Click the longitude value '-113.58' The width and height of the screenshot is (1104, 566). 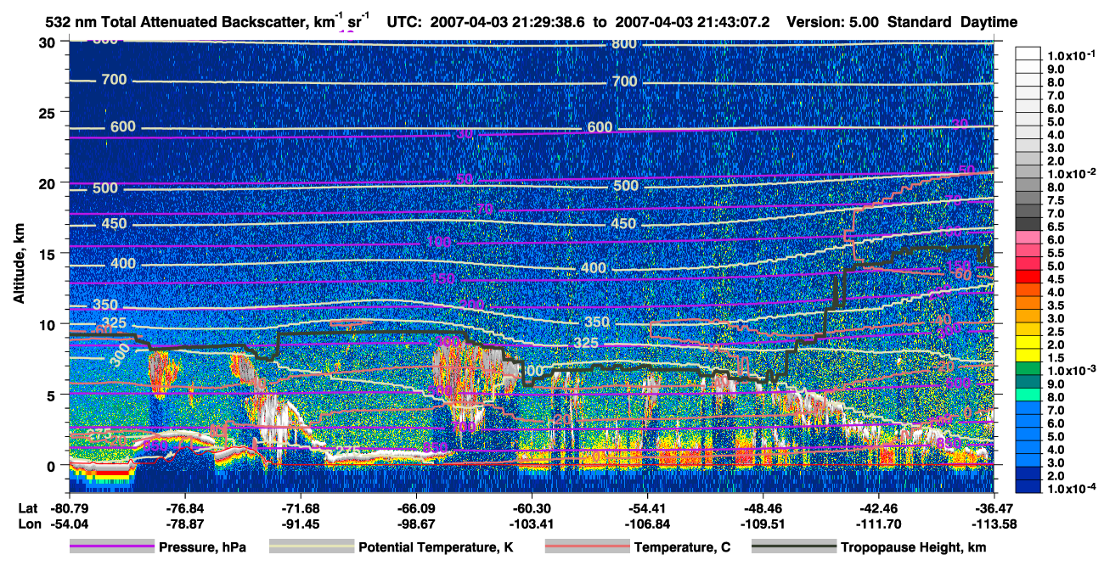point(994,524)
